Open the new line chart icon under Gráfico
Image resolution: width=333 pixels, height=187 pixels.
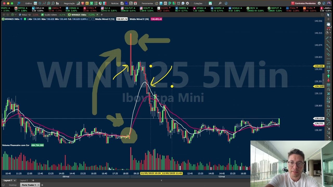(x=35, y=3)
